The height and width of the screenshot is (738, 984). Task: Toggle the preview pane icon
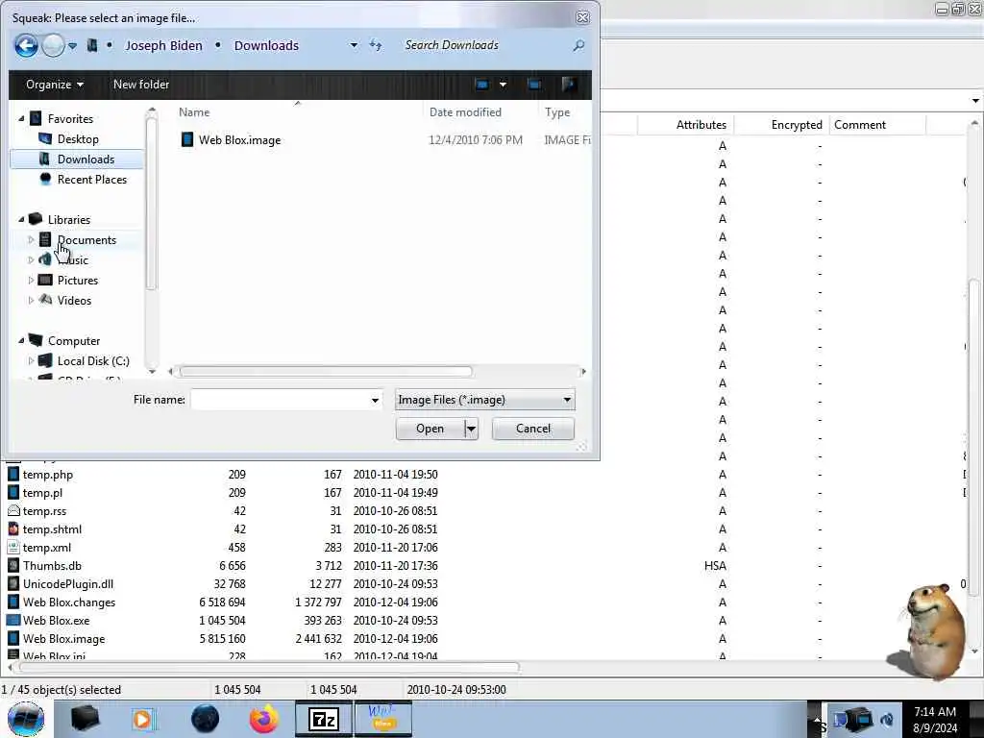point(534,85)
